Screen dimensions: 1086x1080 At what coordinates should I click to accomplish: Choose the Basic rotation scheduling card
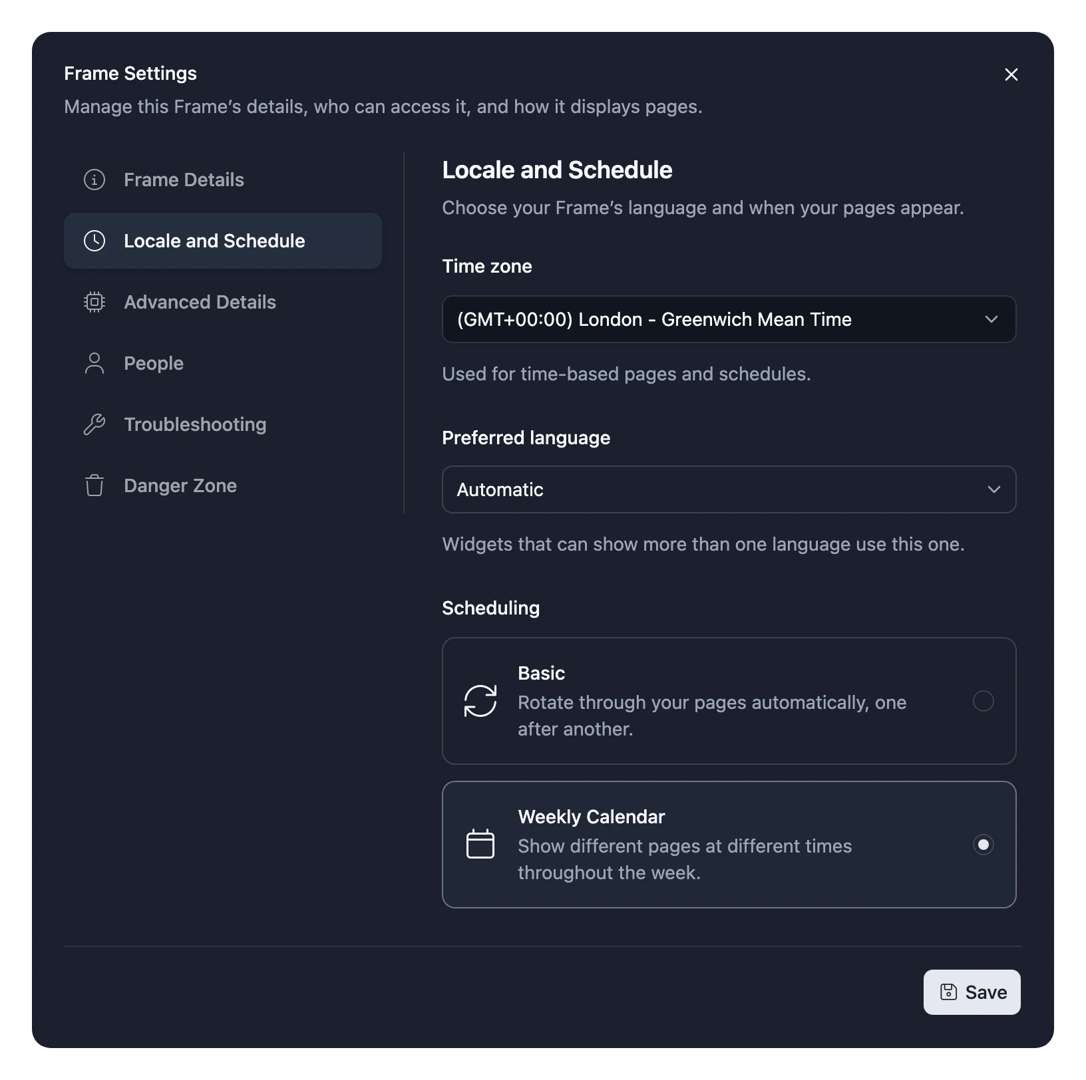729,701
